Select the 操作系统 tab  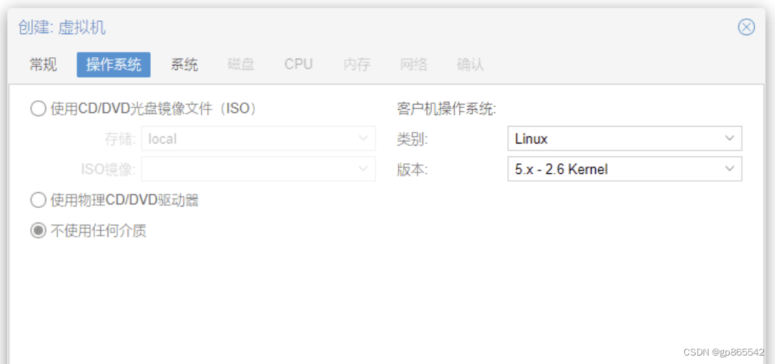(x=113, y=65)
